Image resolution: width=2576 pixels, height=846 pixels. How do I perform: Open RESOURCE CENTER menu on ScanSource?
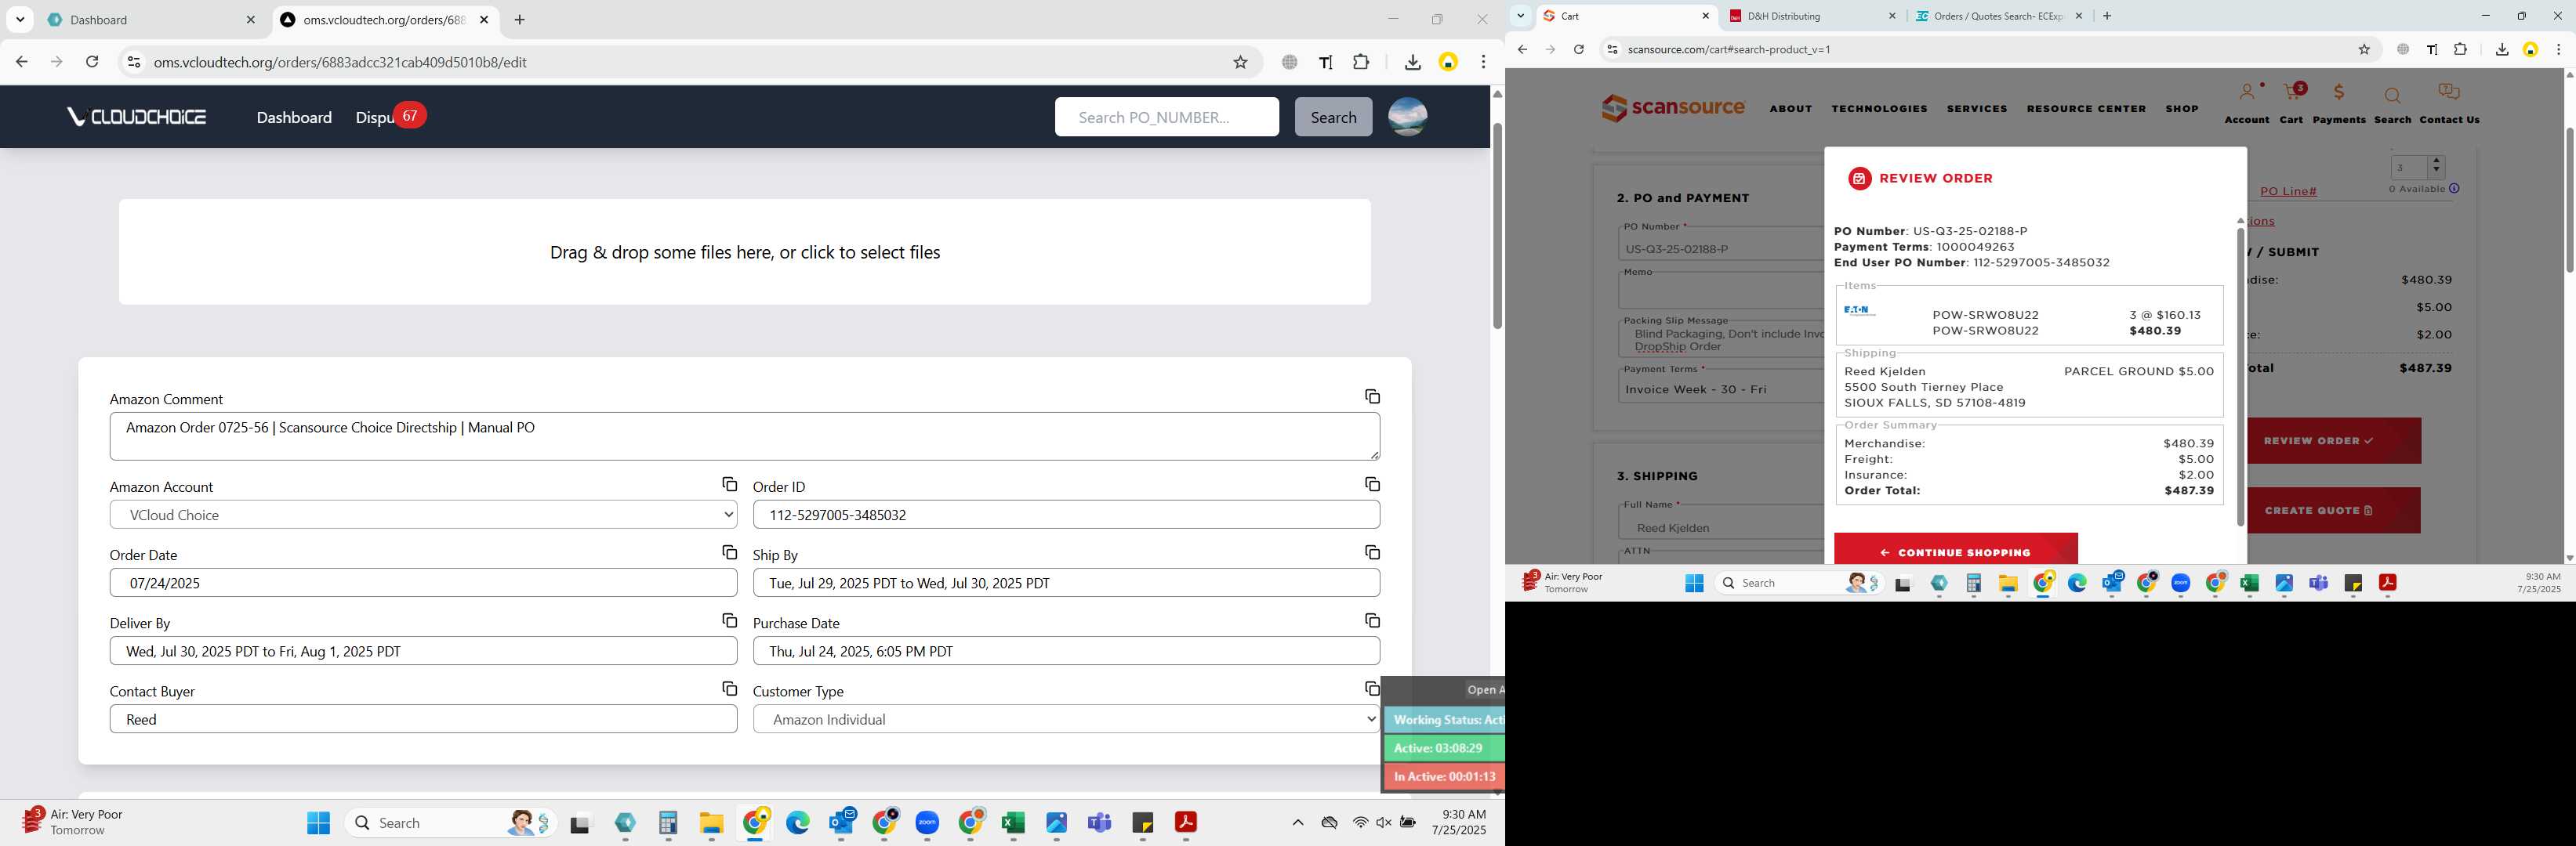(x=2086, y=109)
